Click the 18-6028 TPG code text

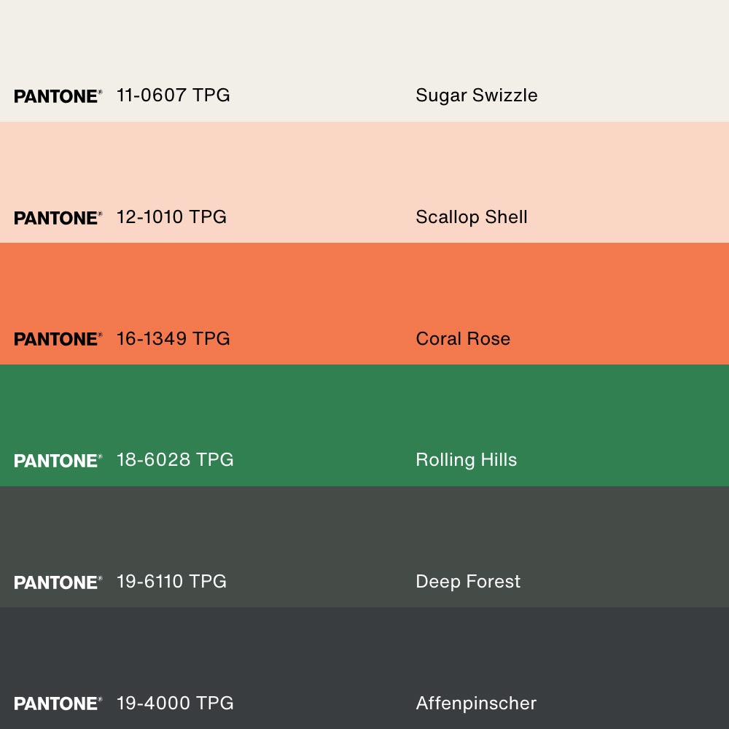[x=175, y=460]
